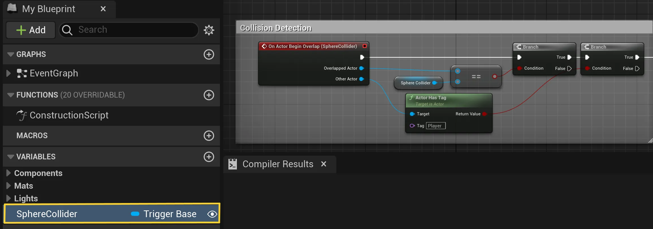
Task: Click second Branch True output pin
Action: tap(637, 57)
